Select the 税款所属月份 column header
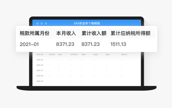Viewport: 172px width, 108px height. tap(35, 33)
